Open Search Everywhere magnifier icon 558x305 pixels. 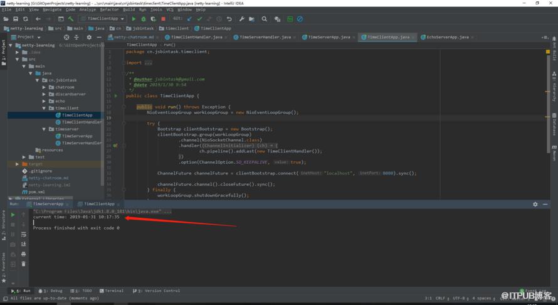pyautogui.click(x=265, y=19)
